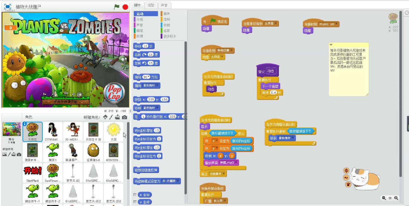The height and width of the screenshot is (206, 409).
Task: Reset scripts area zoom level
Action: [390, 198]
